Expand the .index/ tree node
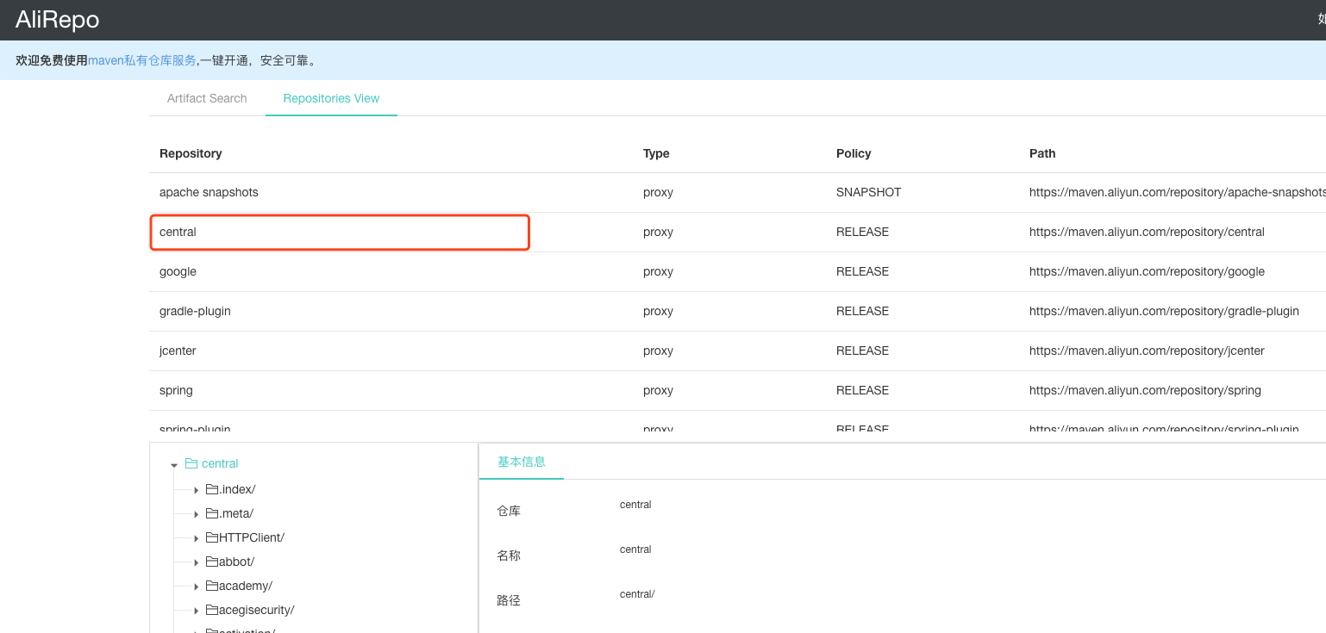The height and width of the screenshot is (633, 1326). [x=197, y=490]
